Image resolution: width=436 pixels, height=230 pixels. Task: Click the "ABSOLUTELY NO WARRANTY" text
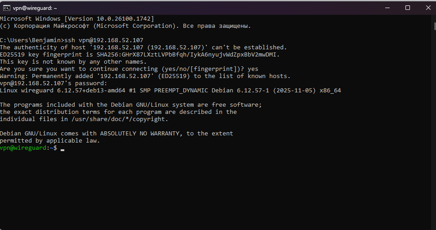(x=141, y=133)
